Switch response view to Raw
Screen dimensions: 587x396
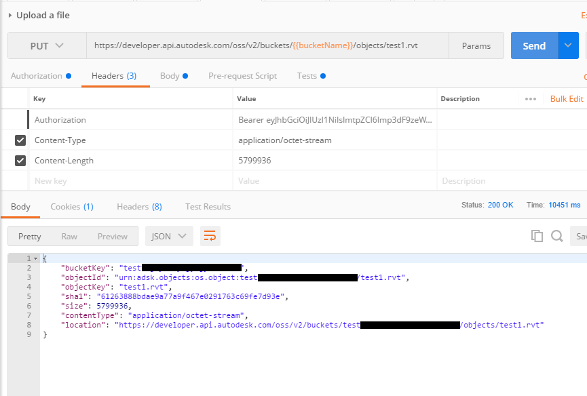pos(69,237)
